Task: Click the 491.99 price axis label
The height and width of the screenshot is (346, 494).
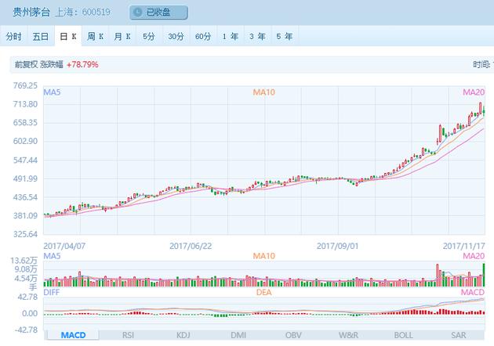Action: tap(25, 178)
